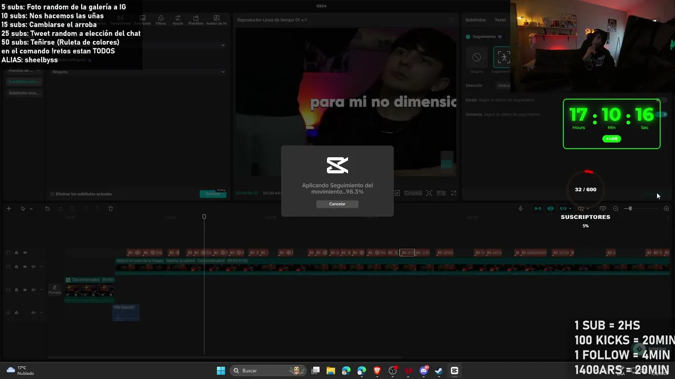Mute the Portada clip track
This screenshot has width=675, height=379.
(33, 290)
